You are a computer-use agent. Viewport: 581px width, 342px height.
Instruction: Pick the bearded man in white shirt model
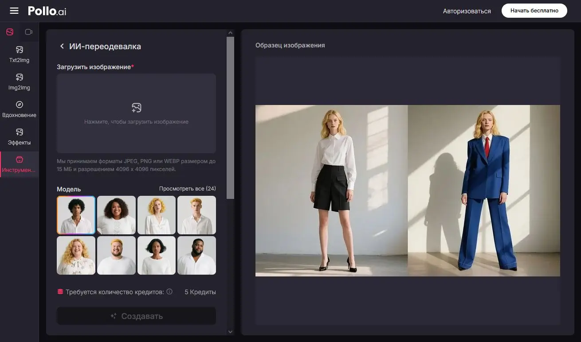(196, 255)
